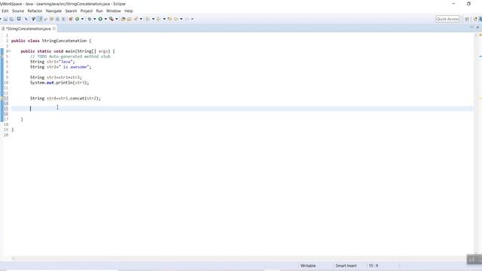The width and height of the screenshot is (482, 271).
Task: Open the Window menu
Action: [114, 11]
